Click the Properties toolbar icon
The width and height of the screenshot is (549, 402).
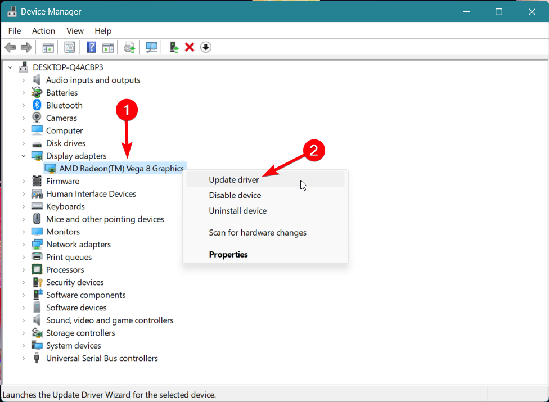tap(70, 47)
